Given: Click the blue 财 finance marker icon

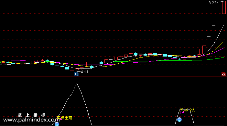Looking at the screenshot, I should coord(76,74).
